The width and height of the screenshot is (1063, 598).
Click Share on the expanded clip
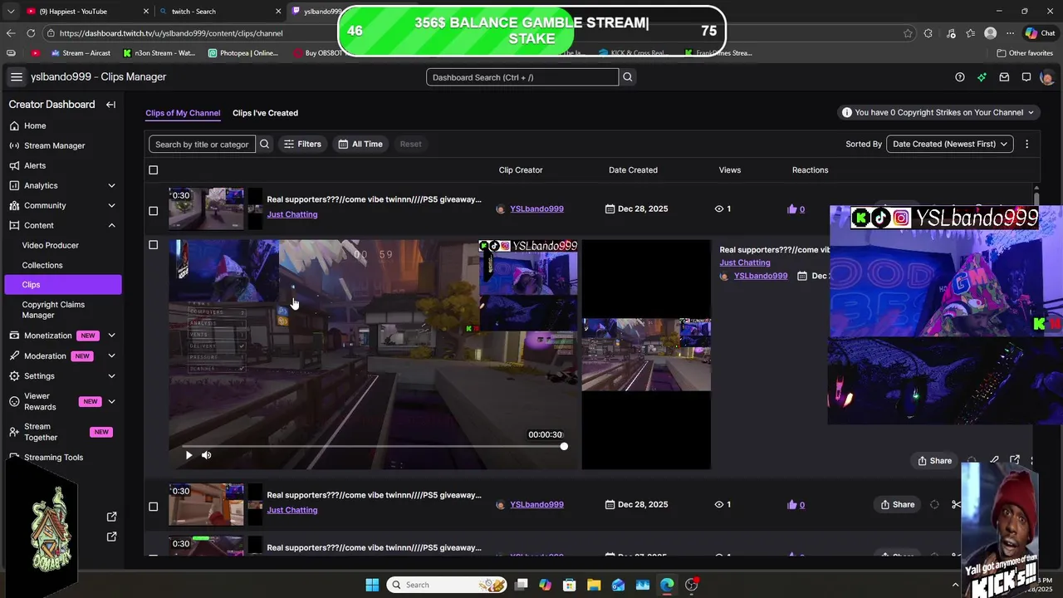coord(934,460)
